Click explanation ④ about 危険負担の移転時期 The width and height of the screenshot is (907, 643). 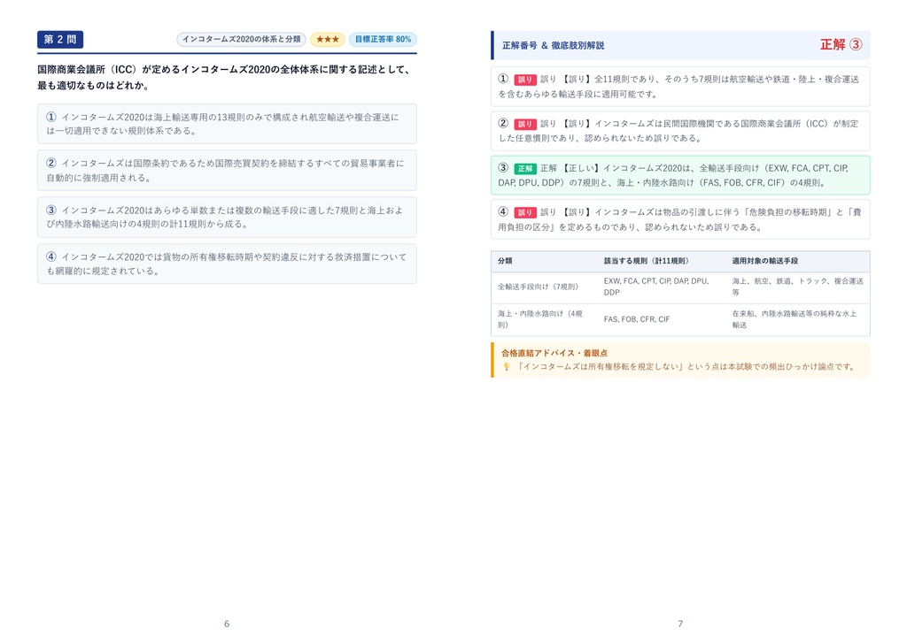(x=680, y=219)
